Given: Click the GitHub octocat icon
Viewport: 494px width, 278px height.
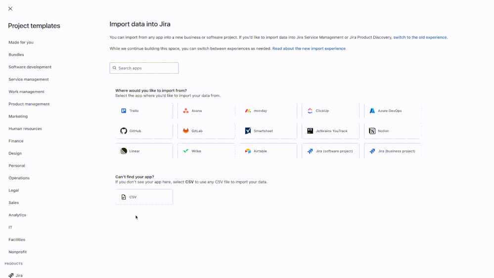Looking at the screenshot, I should [x=124, y=131].
